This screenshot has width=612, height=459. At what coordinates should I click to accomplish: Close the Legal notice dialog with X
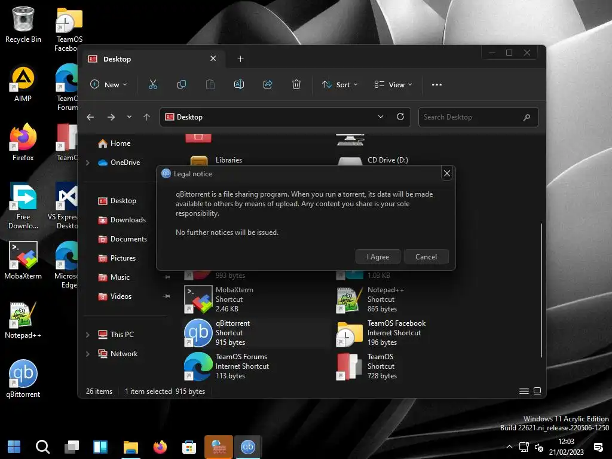point(447,173)
